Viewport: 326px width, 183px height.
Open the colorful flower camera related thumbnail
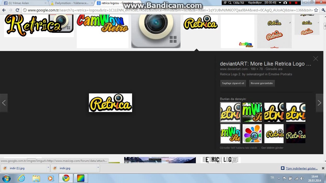(252, 134)
